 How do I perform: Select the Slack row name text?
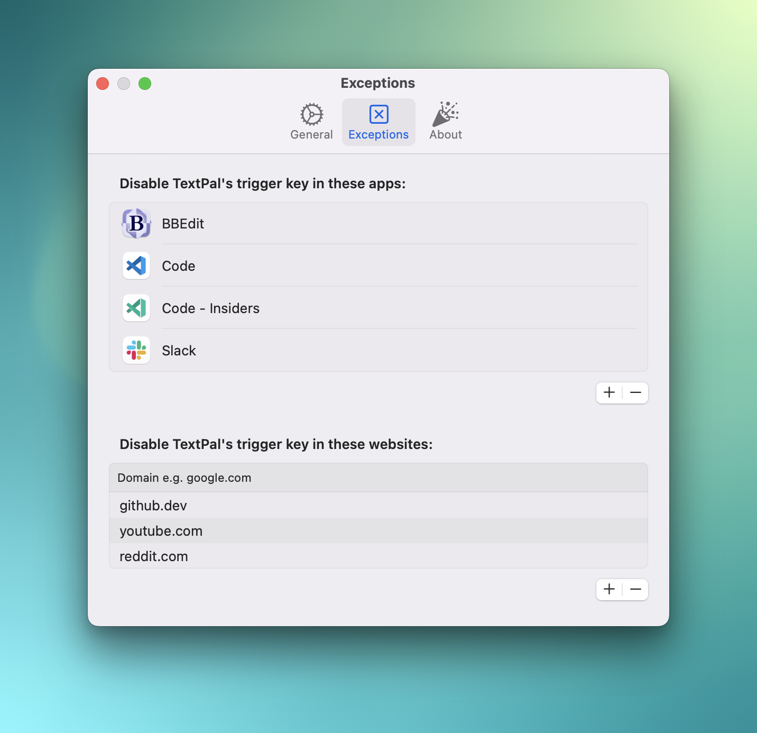coord(179,351)
